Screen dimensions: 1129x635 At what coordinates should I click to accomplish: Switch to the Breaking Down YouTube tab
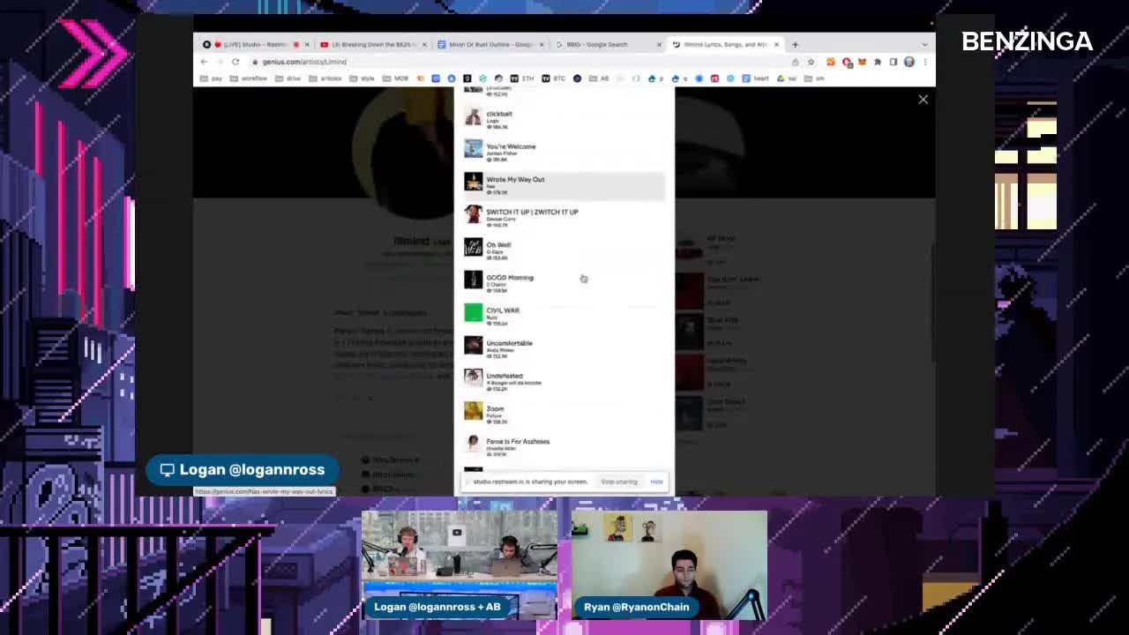370,44
